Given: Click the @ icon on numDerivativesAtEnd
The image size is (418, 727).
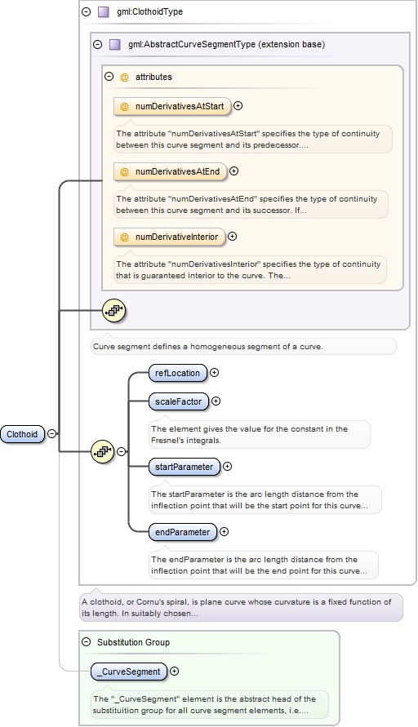Looking at the screenshot, I should pyautogui.click(x=124, y=172).
